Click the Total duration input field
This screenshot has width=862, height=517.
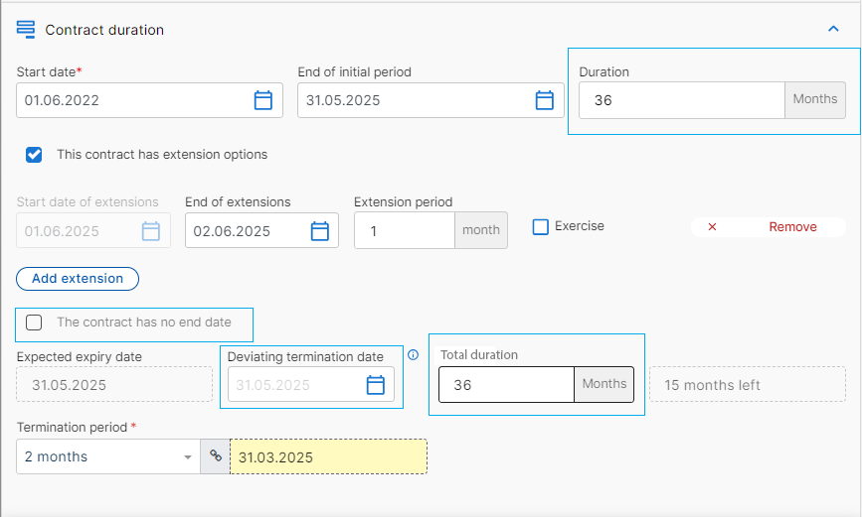click(x=506, y=385)
